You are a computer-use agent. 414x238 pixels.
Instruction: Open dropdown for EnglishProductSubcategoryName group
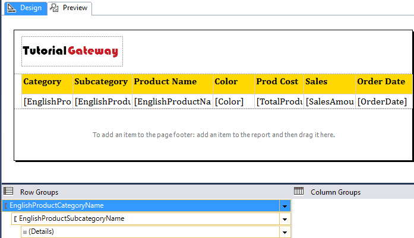click(285, 219)
